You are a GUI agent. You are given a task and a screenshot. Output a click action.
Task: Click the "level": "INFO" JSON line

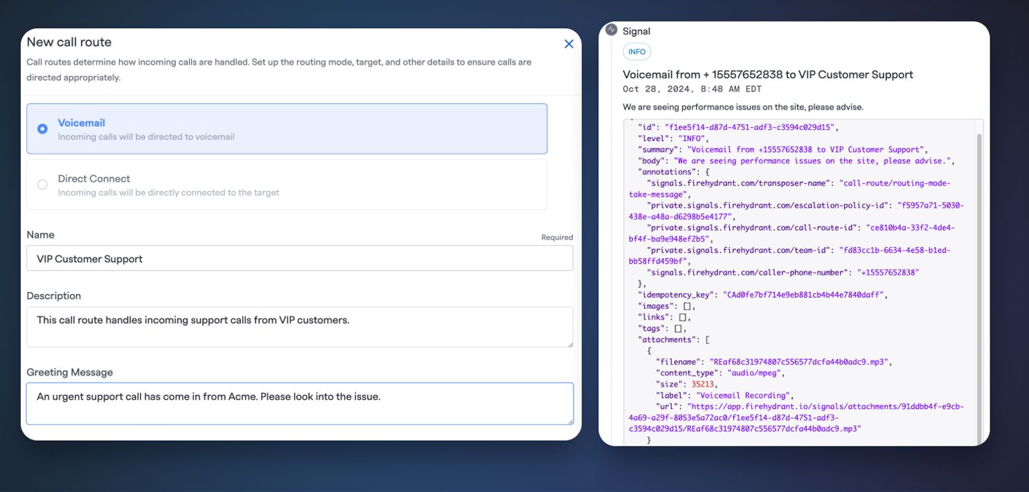(673, 138)
